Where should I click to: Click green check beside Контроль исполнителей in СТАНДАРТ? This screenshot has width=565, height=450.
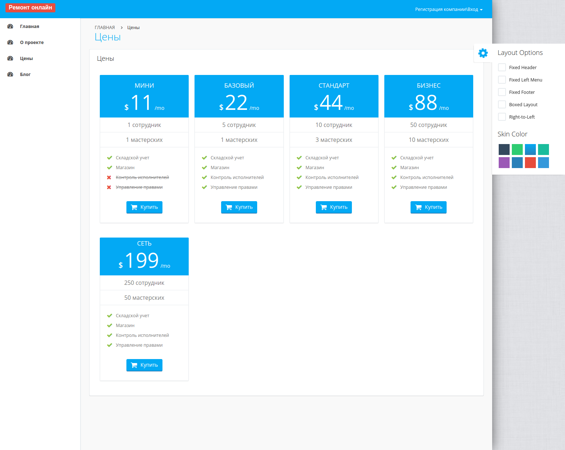[299, 178]
